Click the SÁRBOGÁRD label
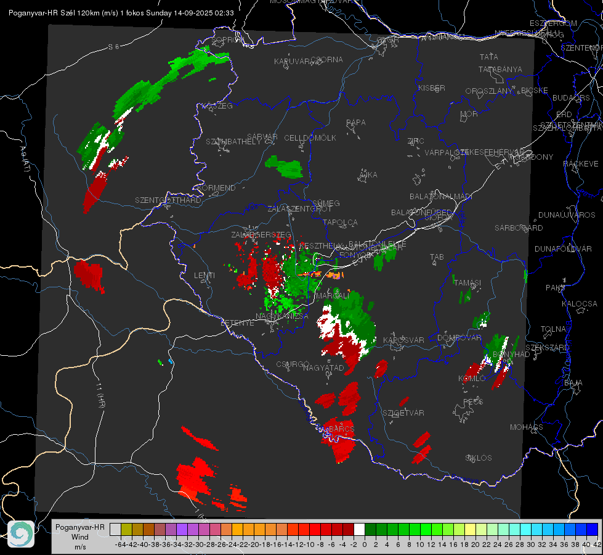 pos(519,228)
